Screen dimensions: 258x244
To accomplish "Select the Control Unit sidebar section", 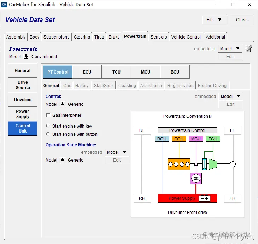I will click(23, 128).
